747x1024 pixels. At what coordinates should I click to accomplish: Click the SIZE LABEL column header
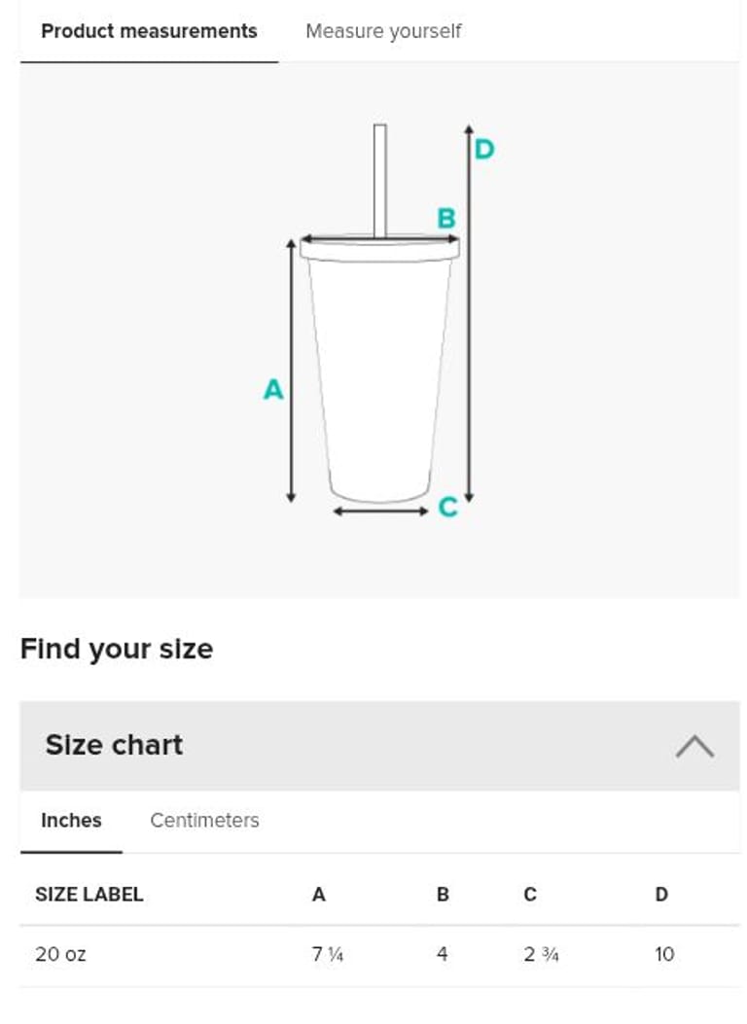click(89, 895)
